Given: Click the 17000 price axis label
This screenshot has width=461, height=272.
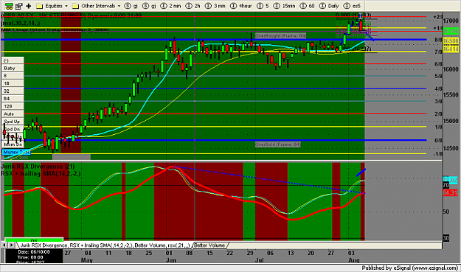Looking at the screenshot, I should [451, 21].
